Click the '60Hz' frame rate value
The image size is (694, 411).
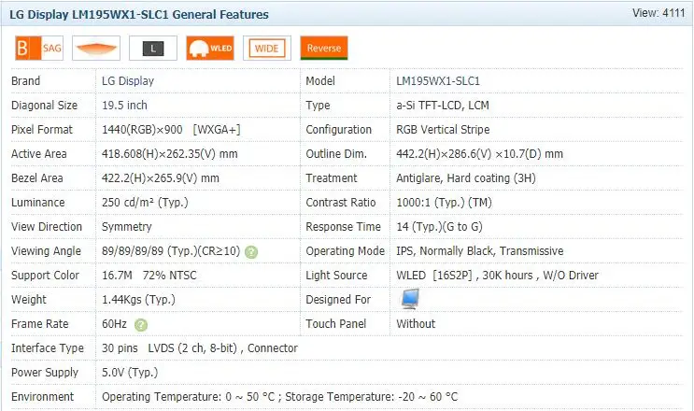pyautogui.click(x=114, y=324)
